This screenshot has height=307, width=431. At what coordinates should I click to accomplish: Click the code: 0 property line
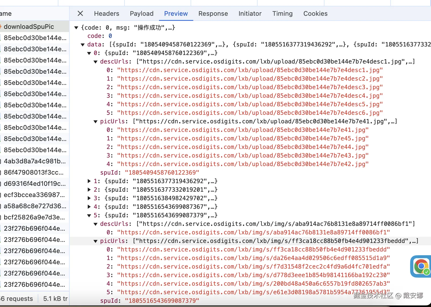tap(100, 36)
